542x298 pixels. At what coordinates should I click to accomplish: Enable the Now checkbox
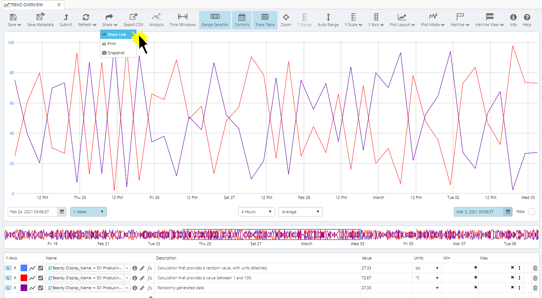531,212
